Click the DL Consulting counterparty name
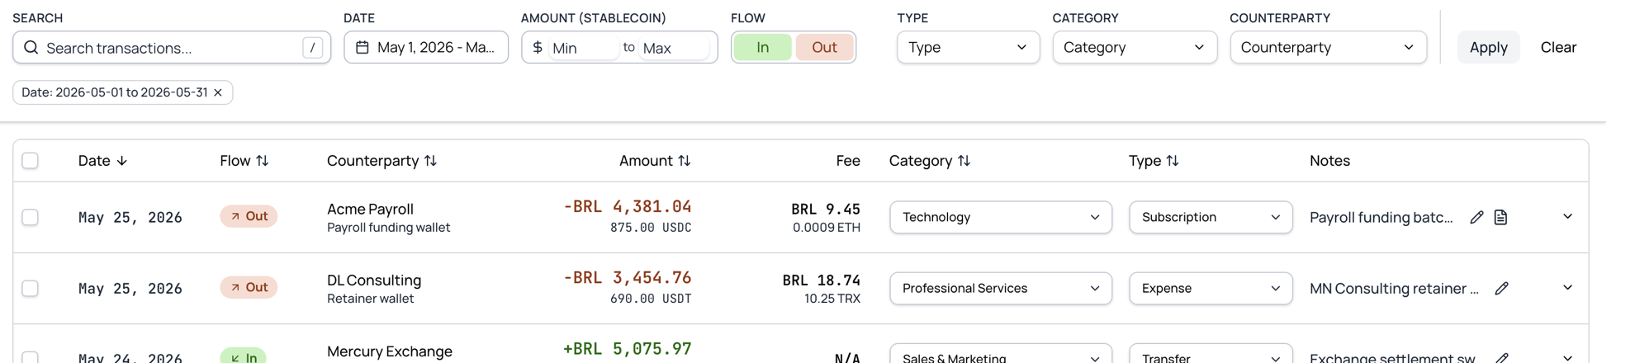Viewport: 1635px width, 363px height. (374, 280)
